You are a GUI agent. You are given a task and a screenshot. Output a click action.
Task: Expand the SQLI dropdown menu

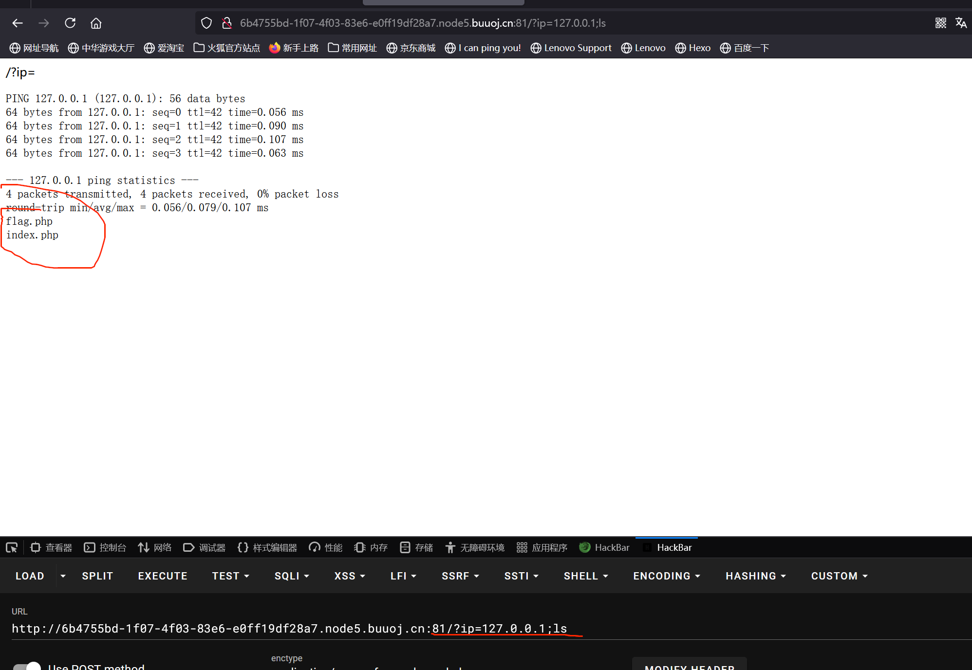[292, 576]
